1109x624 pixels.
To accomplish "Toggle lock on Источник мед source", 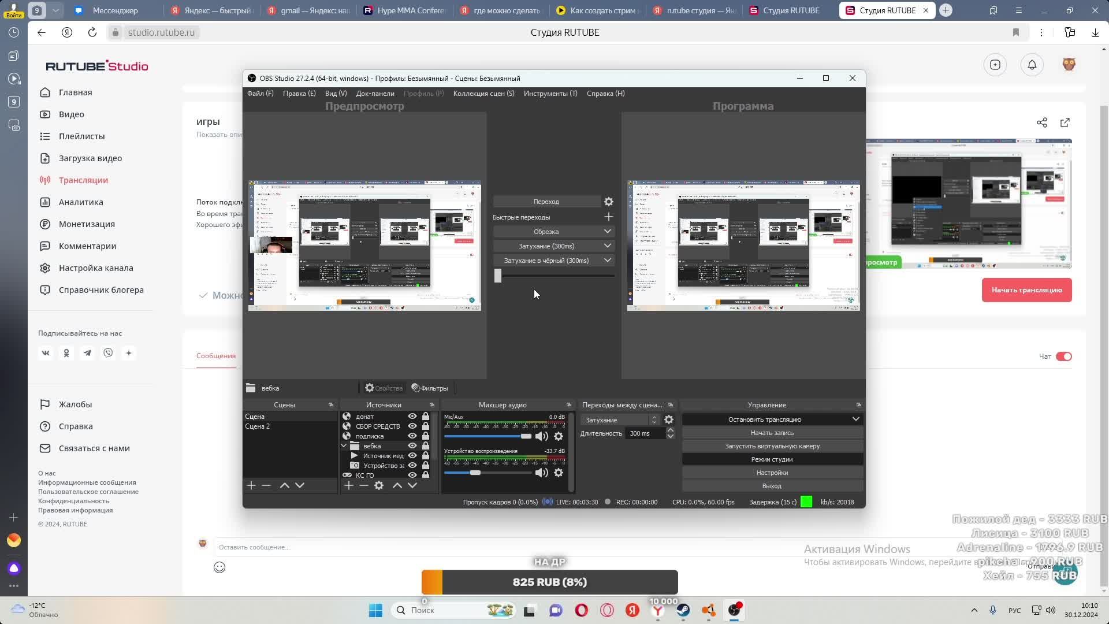I will pos(426,456).
